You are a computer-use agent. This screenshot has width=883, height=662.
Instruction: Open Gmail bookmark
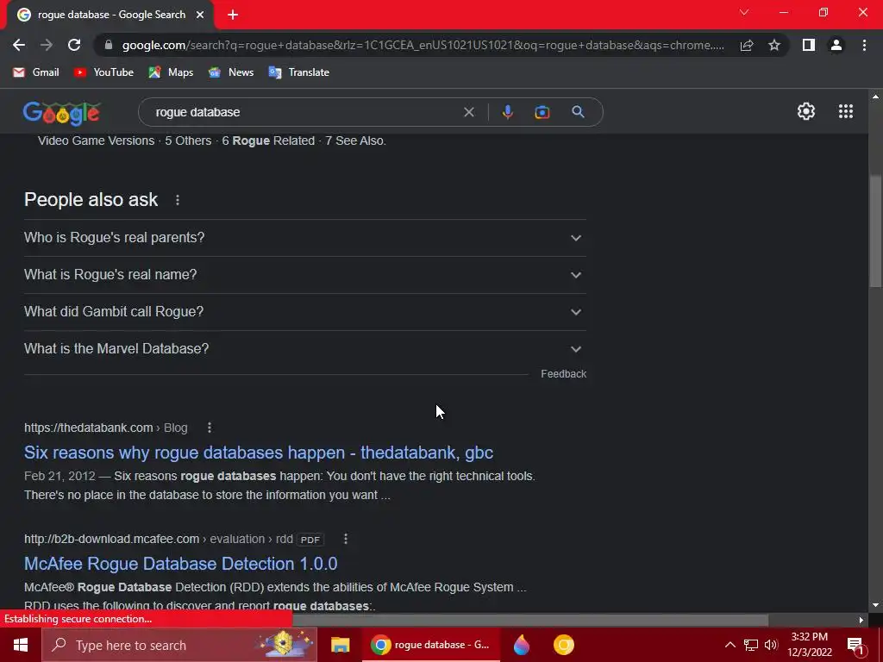(36, 72)
